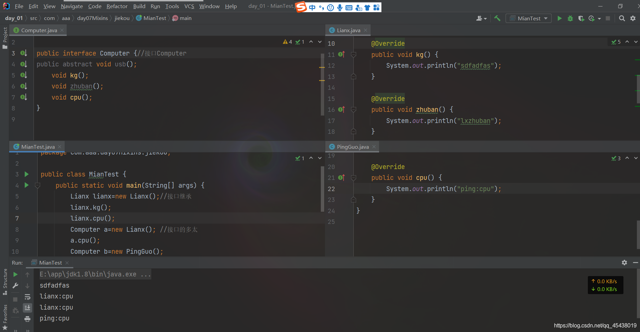
Task: Click run gutter arrow beside class MianTest
Action: [x=26, y=174]
